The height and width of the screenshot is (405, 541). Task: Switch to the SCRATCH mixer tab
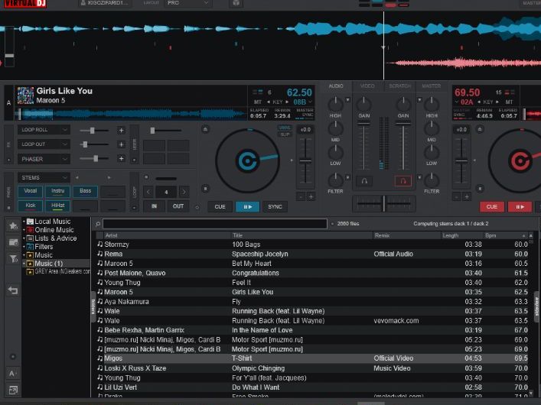400,86
